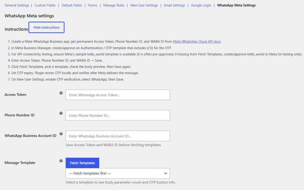304x190 pixels.
Task: Focus the WhatsApp Access Token field
Action: 118,95
